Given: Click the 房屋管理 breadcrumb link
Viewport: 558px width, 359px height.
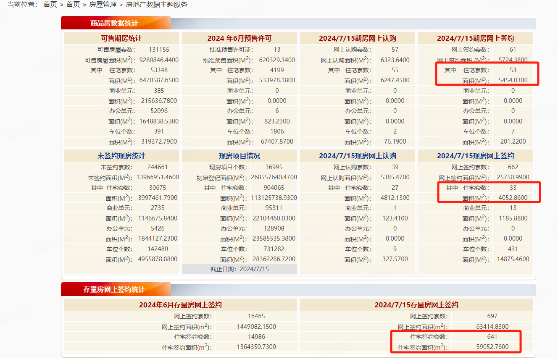Looking at the screenshot, I should click(x=103, y=5).
